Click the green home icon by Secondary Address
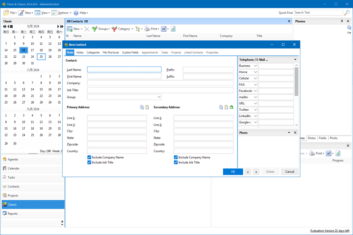The image size is (353, 235). [231, 107]
